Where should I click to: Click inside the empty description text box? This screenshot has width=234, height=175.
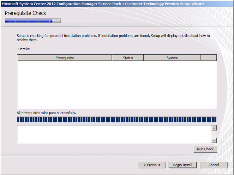coord(114,134)
